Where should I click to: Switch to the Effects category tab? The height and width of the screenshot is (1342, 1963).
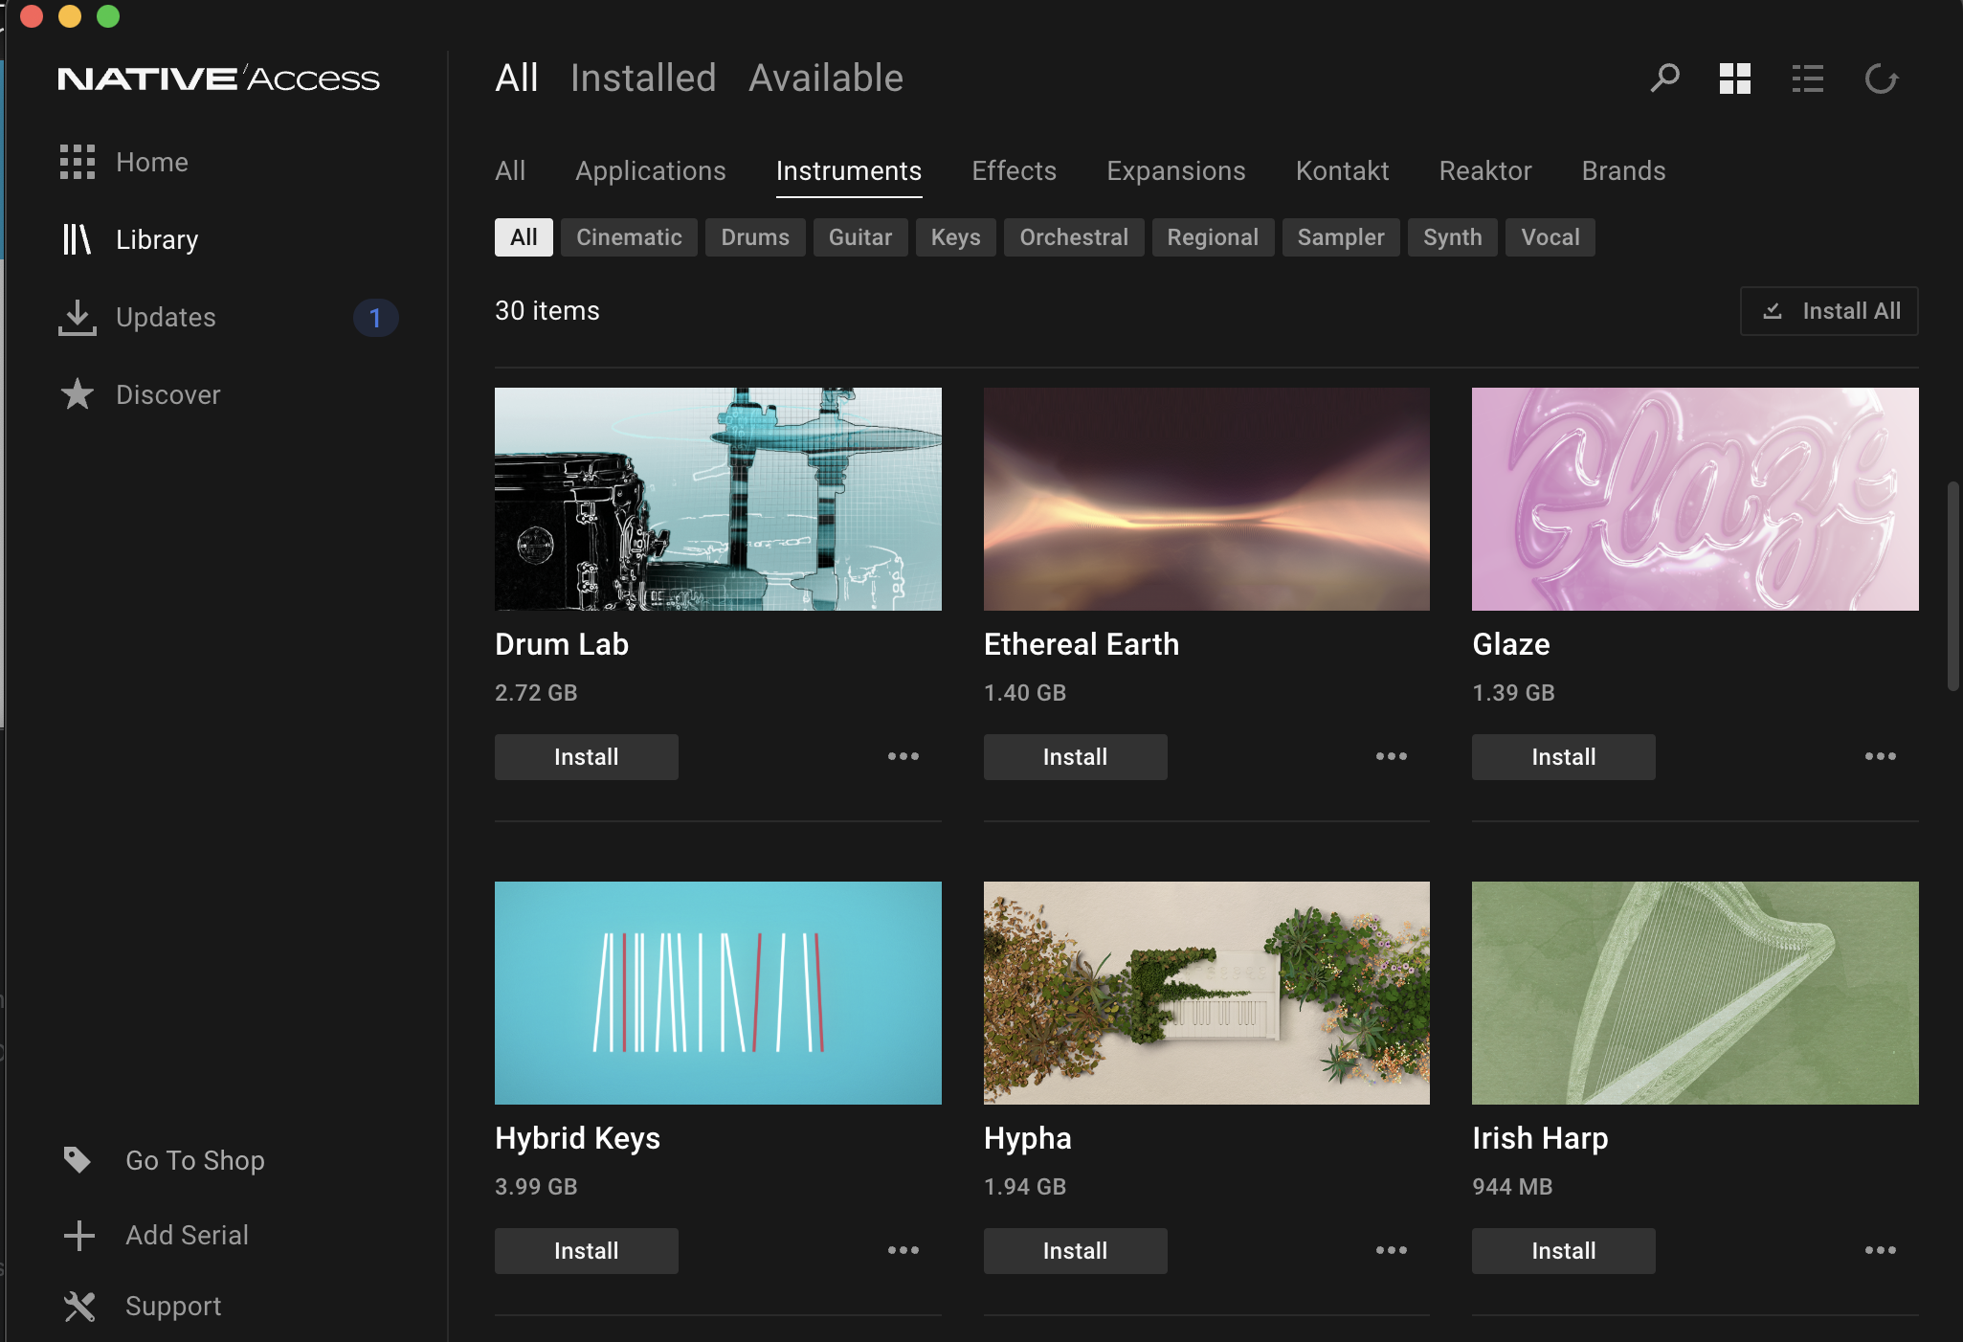click(1014, 171)
